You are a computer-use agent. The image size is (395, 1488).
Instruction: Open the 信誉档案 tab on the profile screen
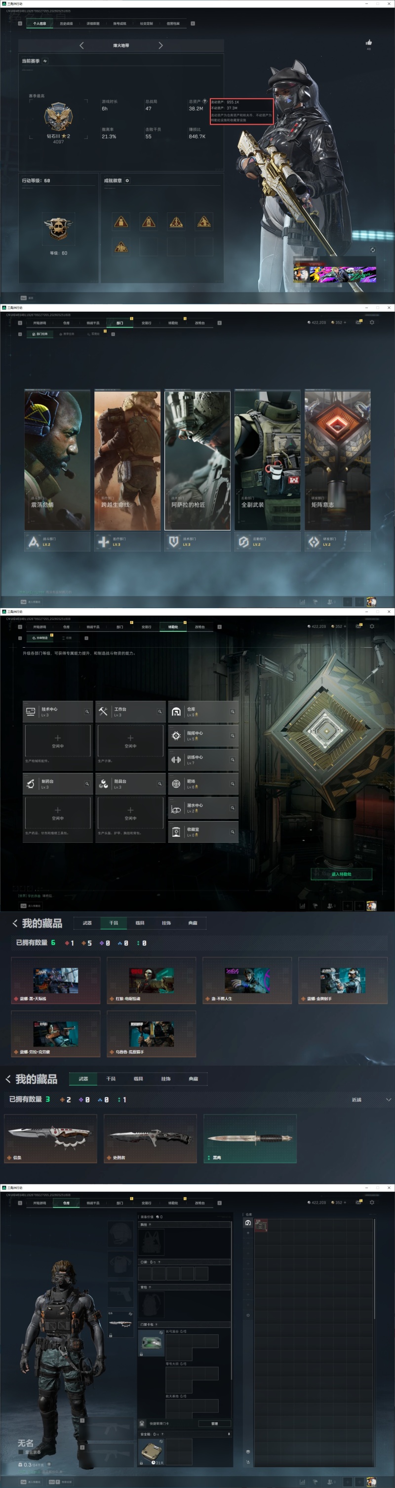(x=173, y=24)
